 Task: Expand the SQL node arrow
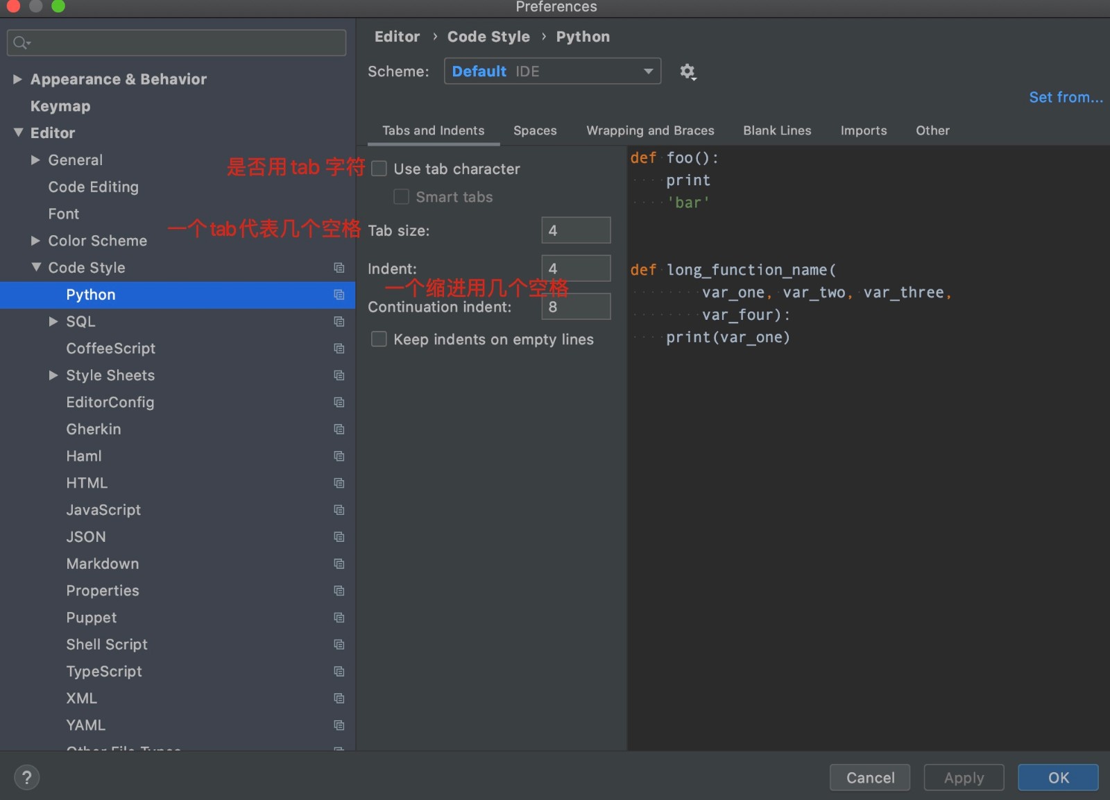point(53,321)
